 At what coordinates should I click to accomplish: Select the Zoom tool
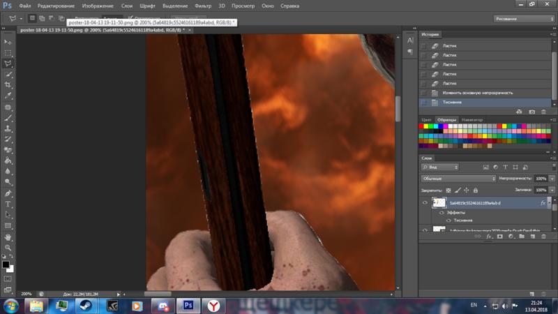[8, 248]
